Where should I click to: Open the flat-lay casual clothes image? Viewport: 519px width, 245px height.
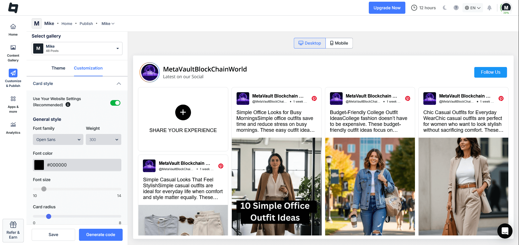183,220
